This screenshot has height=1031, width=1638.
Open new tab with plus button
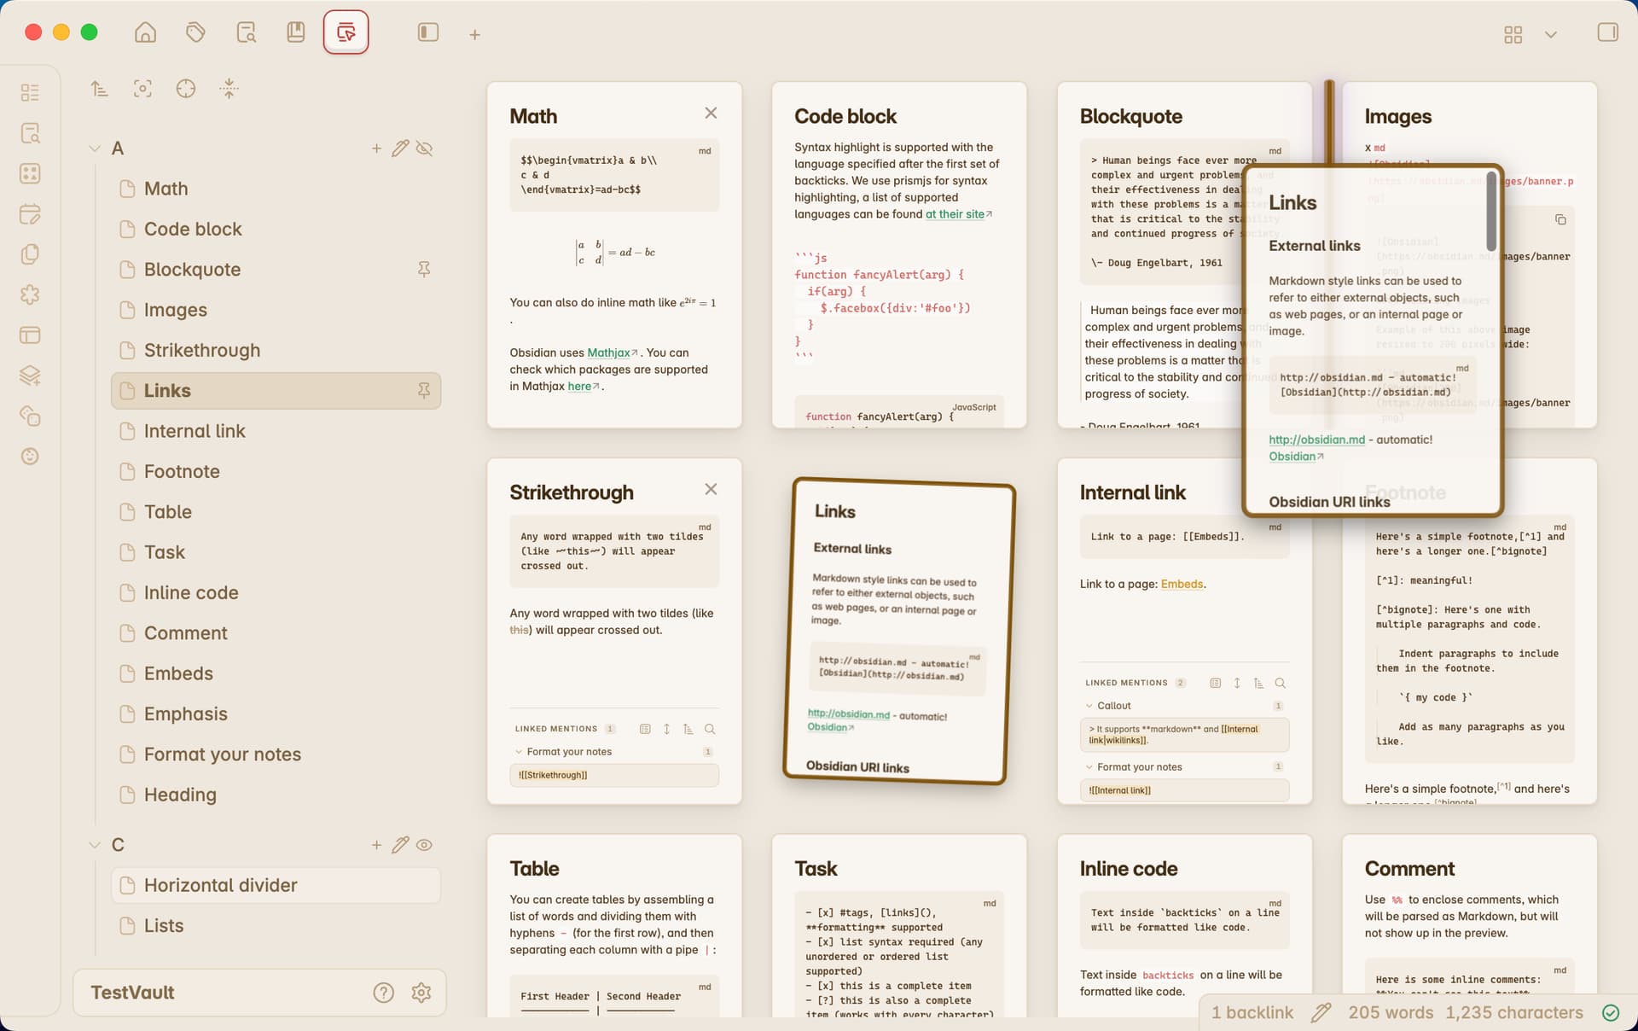pyautogui.click(x=474, y=35)
